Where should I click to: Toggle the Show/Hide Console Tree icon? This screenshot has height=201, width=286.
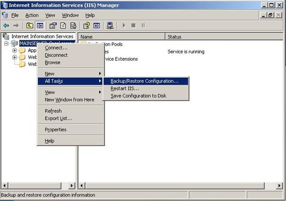pyautogui.click(x=40, y=25)
